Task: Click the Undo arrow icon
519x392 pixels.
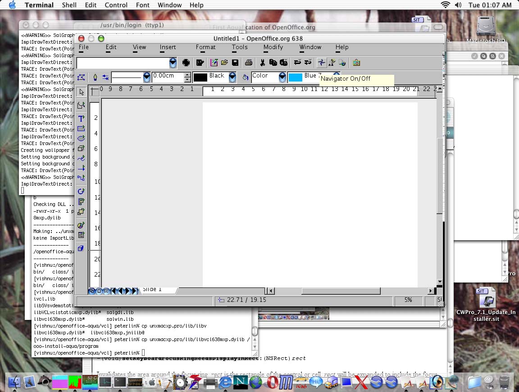Action: click(297, 62)
